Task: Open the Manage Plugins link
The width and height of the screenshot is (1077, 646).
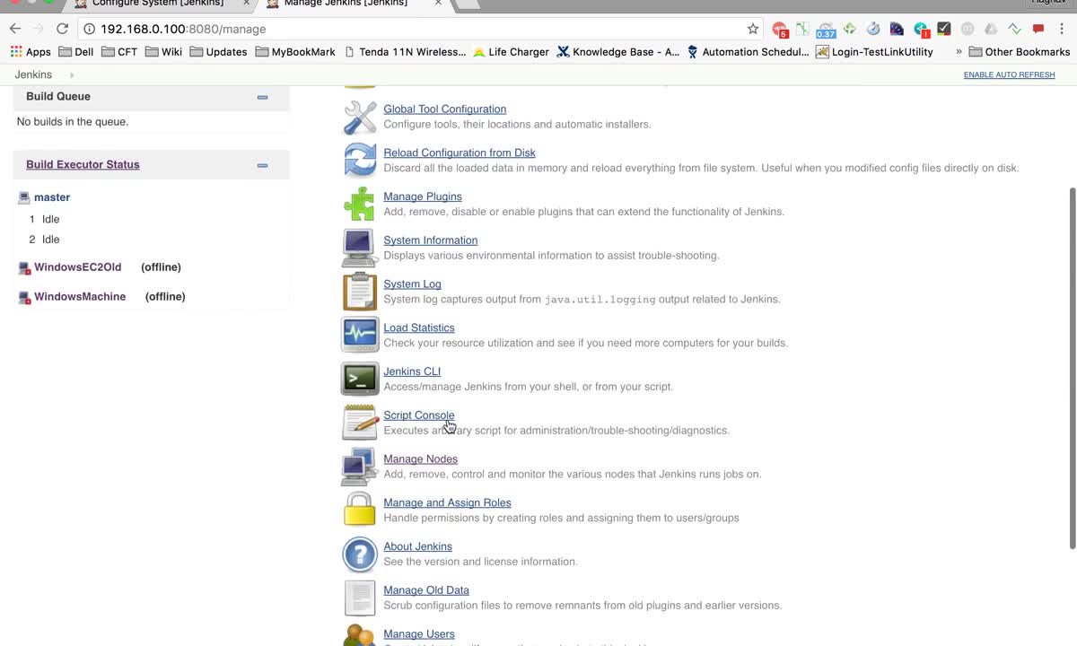Action: (423, 197)
